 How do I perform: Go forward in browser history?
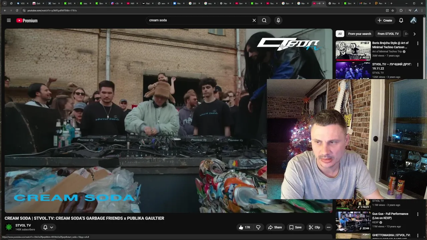(x=11, y=10)
